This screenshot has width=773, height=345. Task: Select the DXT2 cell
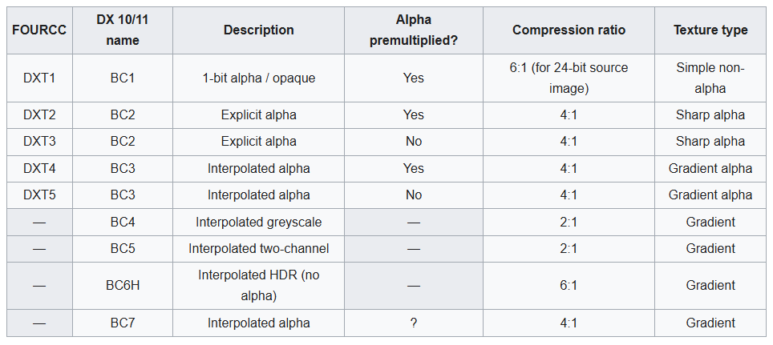[x=39, y=115]
